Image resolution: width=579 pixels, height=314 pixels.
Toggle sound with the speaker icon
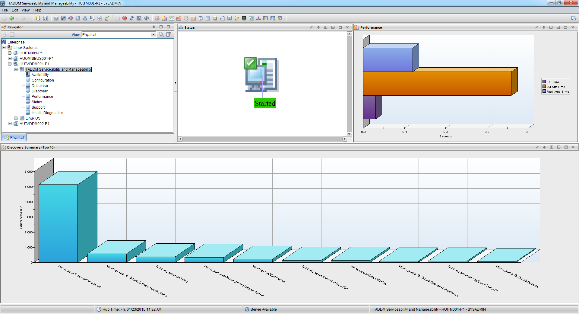pos(146,18)
